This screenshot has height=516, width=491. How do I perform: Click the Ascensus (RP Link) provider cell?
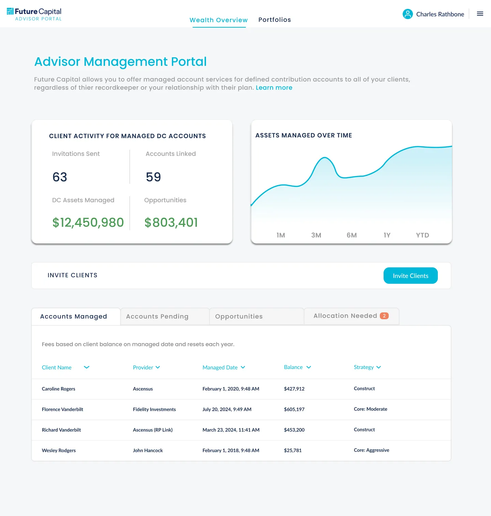click(x=153, y=430)
